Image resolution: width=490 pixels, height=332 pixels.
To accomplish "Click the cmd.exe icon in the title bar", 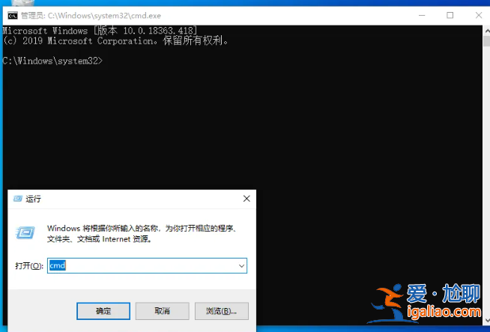I will pos(13,15).
